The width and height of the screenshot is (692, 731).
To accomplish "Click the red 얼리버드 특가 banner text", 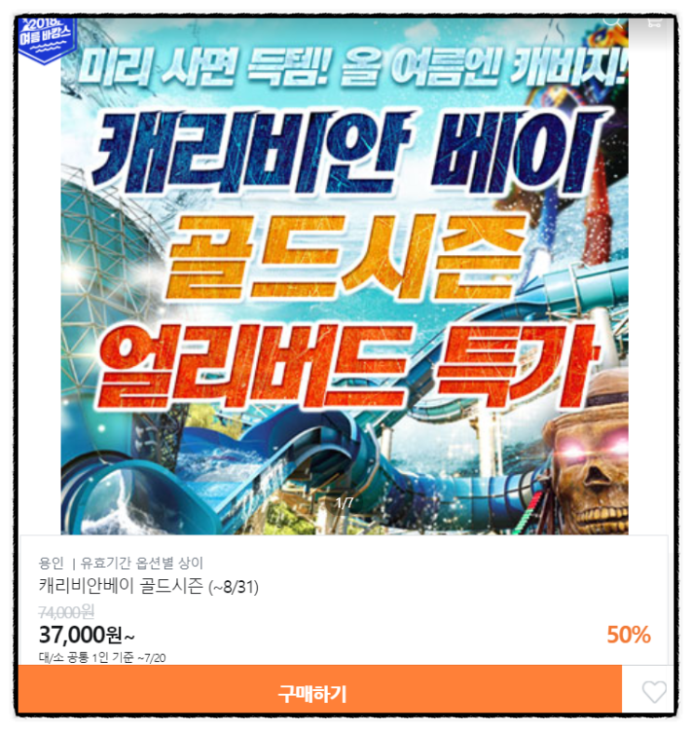I will click(347, 367).
